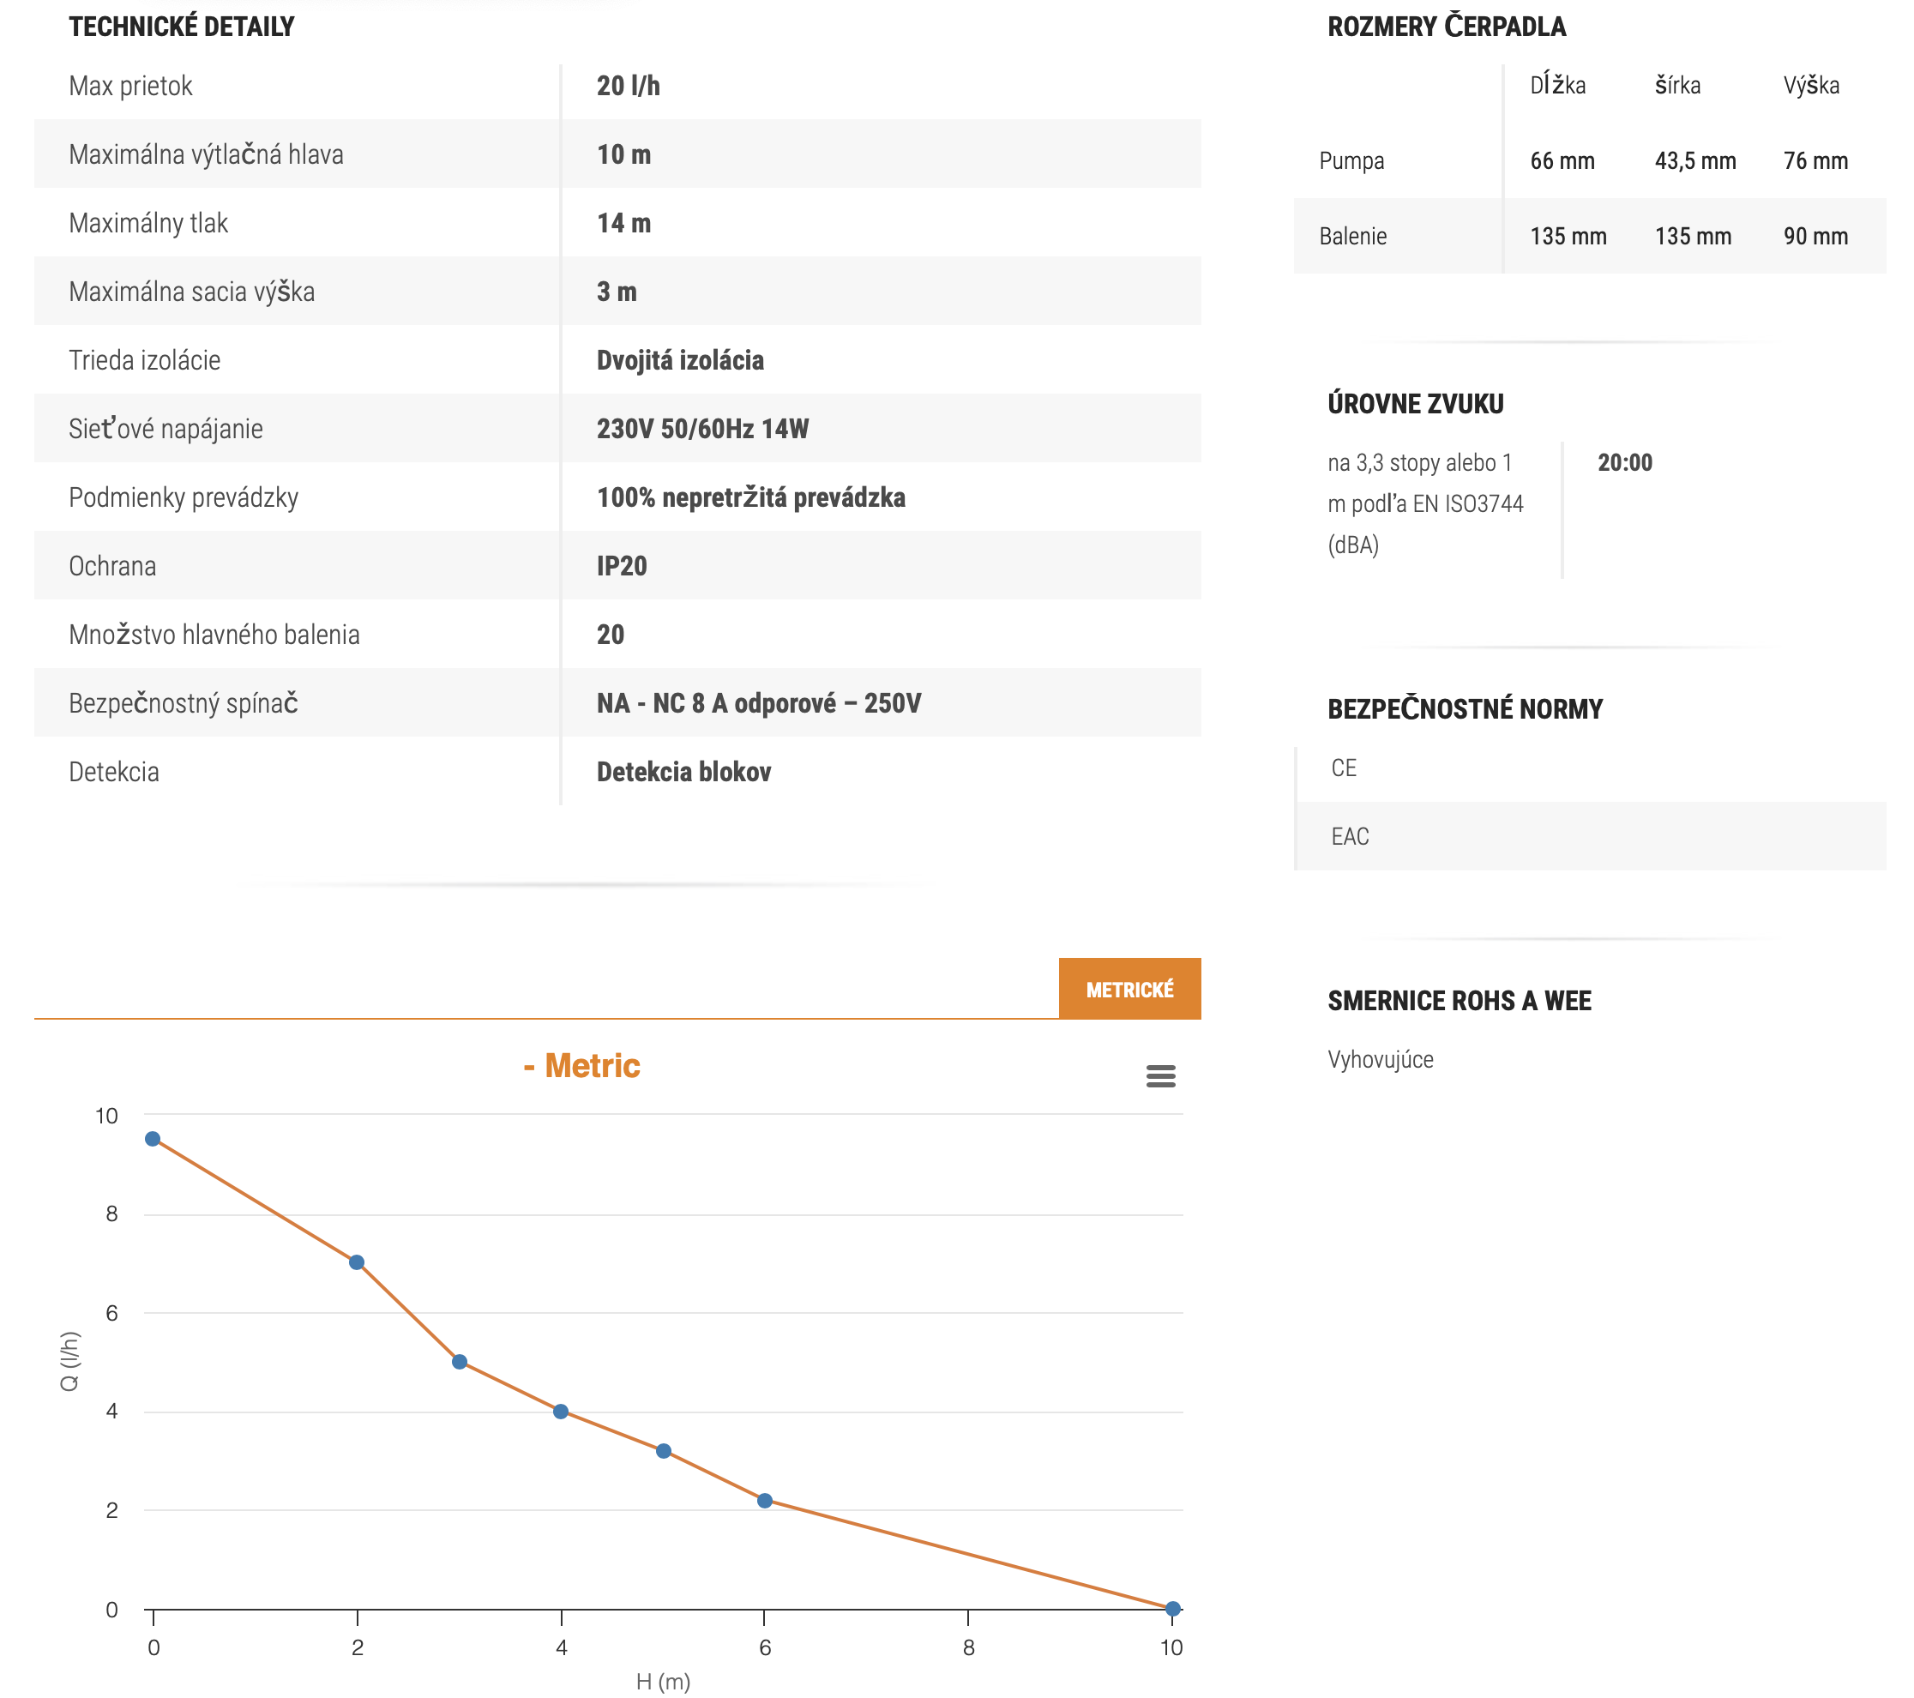Click the Max prietok value 20 l/h
Screen dimensions: 1914x1698
coord(629,86)
